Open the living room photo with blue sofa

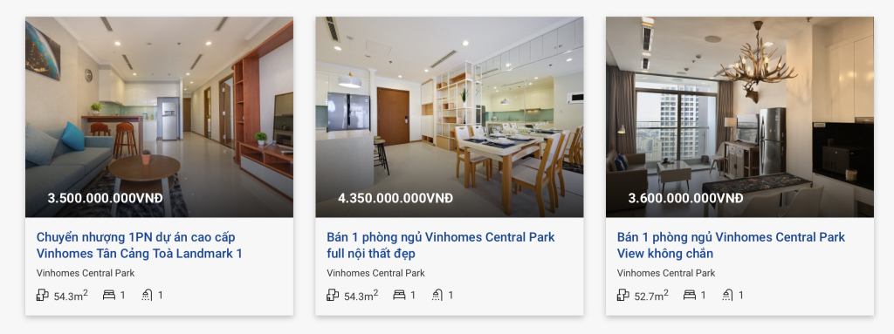pyautogui.click(x=159, y=117)
